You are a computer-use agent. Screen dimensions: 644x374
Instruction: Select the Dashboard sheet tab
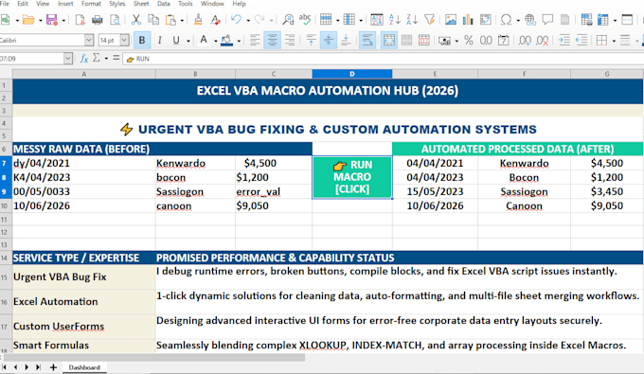click(x=84, y=367)
